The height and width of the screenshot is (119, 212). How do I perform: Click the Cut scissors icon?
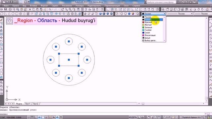30,9
